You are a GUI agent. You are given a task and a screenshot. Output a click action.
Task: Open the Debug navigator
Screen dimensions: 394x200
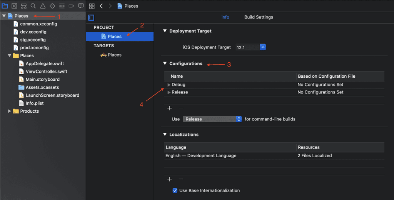click(62, 6)
